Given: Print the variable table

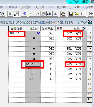Looking at the screenshot, I should coord(63,14).
